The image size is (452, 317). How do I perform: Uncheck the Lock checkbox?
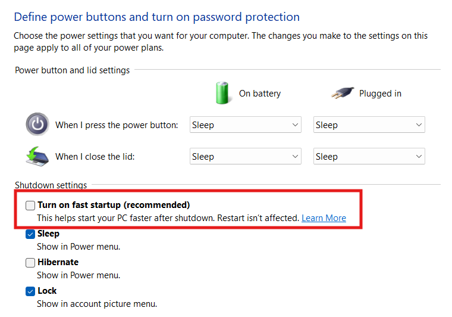tap(30, 291)
